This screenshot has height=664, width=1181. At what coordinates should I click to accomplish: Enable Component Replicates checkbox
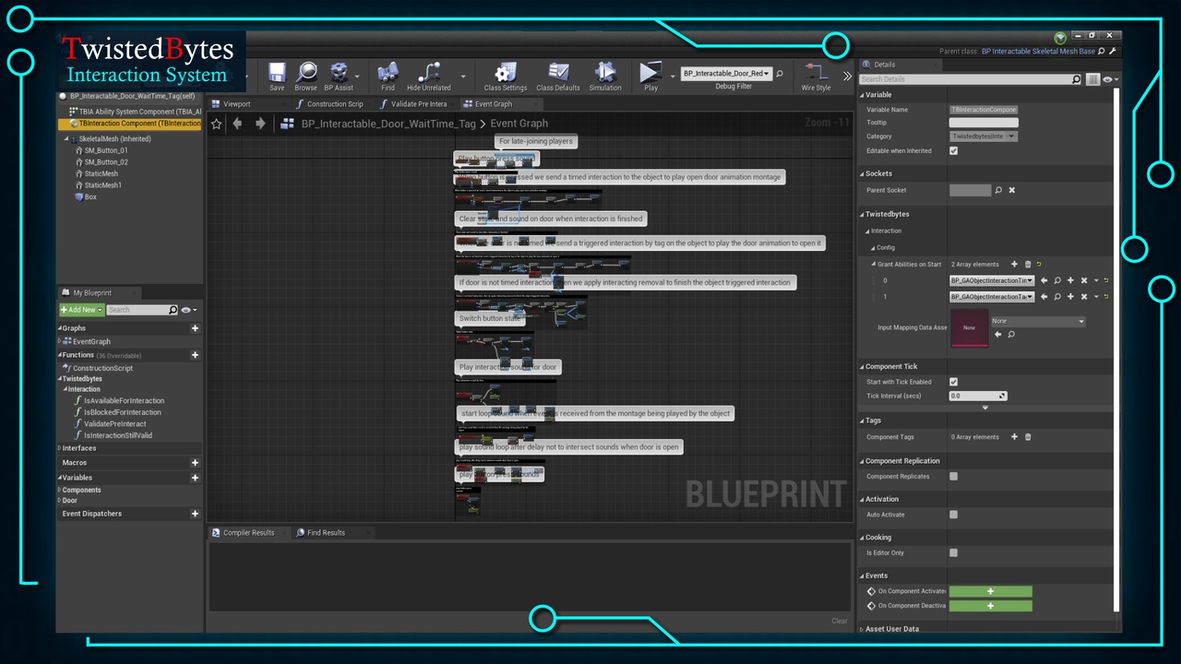pyautogui.click(x=953, y=477)
